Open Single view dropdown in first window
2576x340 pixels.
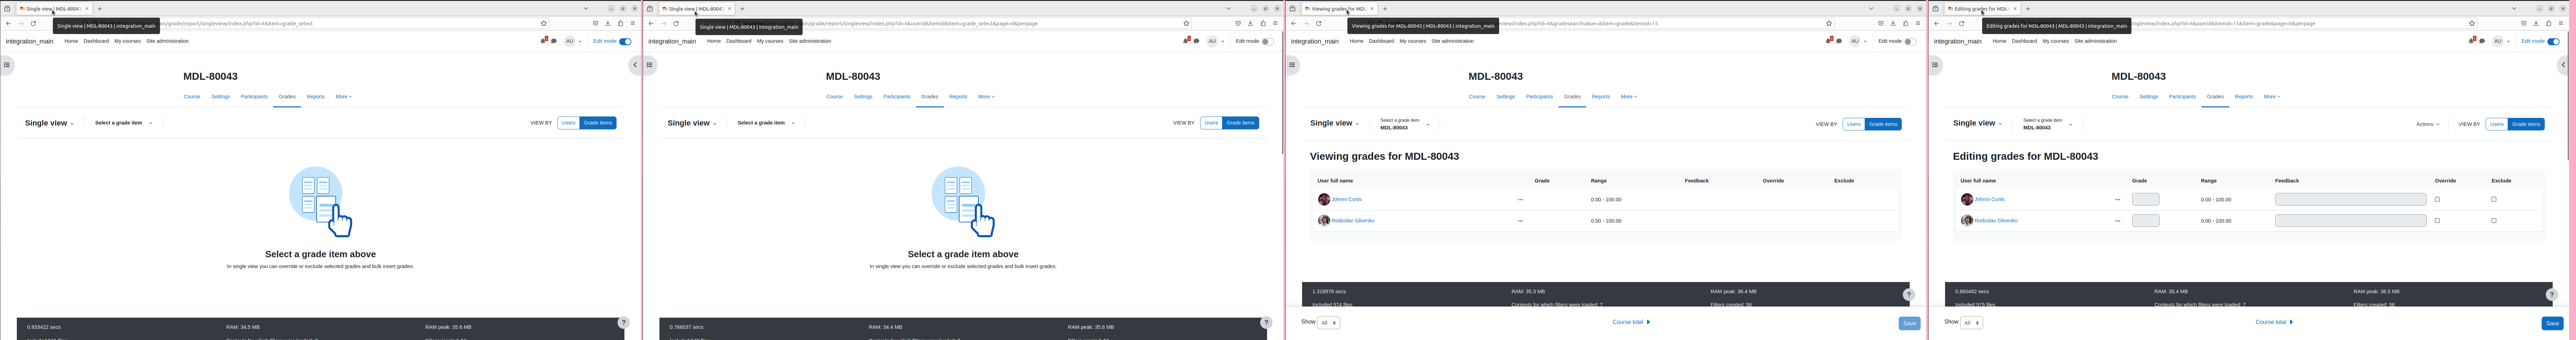click(49, 123)
